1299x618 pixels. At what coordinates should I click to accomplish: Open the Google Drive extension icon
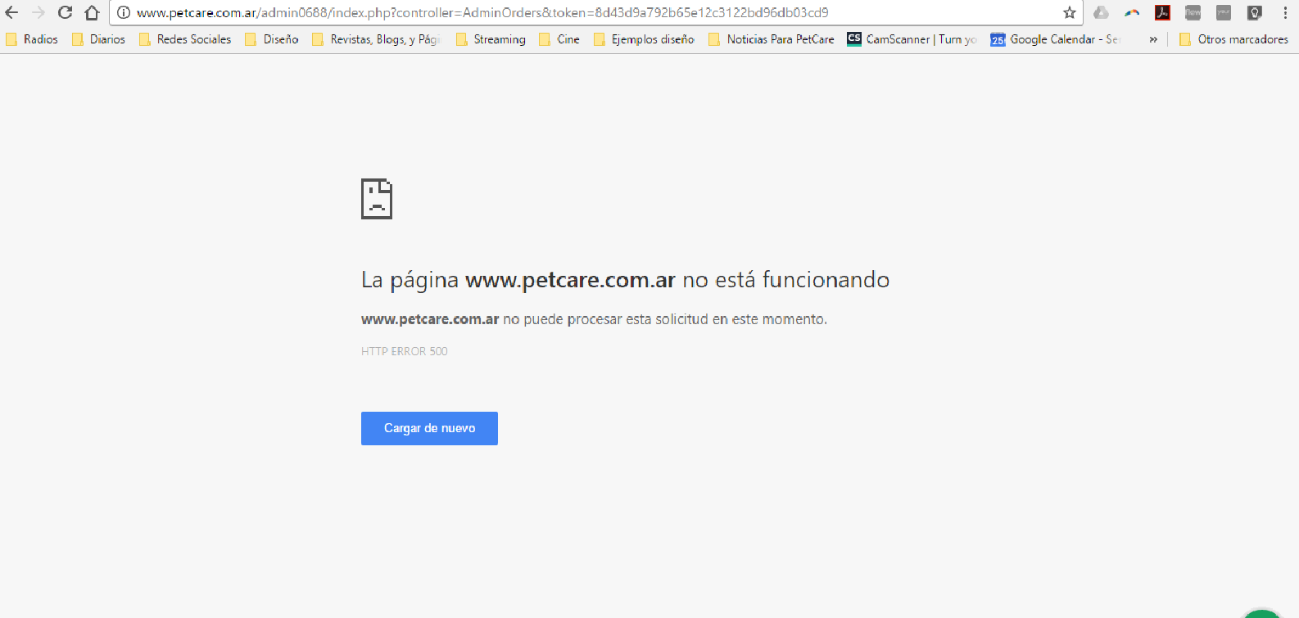[1101, 12]
